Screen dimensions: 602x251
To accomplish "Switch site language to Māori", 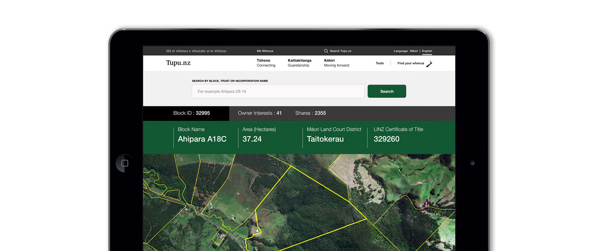I will [413, 51].
